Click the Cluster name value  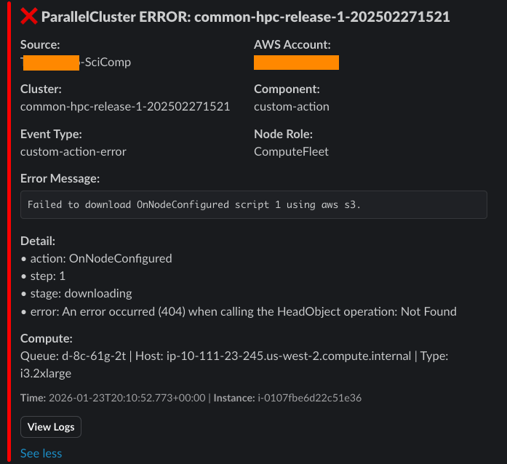[x=125, y=106]
